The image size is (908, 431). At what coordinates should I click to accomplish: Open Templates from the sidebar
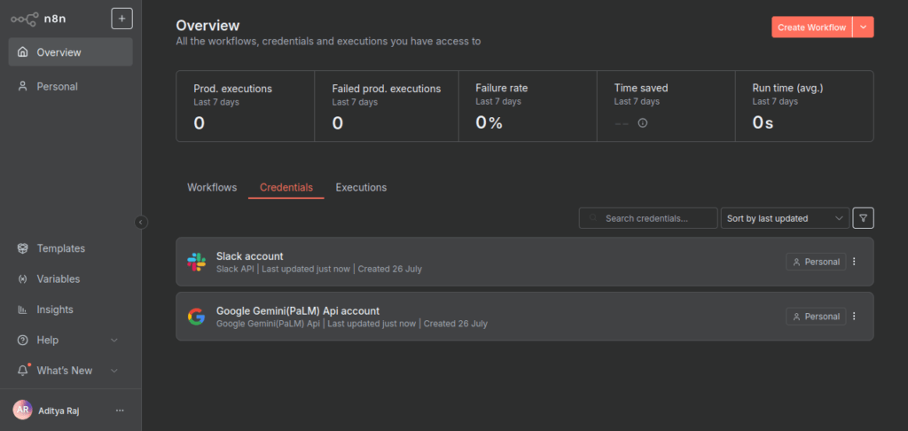[x=60, y=248]
